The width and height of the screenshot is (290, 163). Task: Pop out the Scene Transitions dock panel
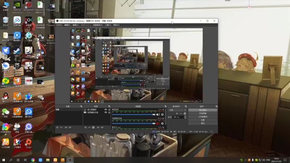186,106
